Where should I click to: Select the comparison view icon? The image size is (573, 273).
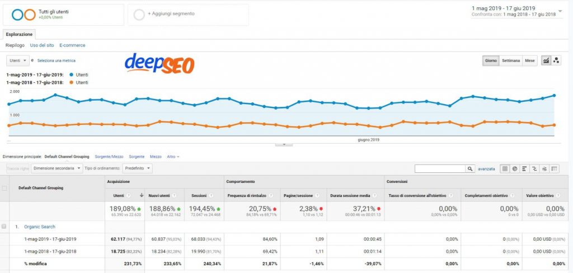point(534,168)
